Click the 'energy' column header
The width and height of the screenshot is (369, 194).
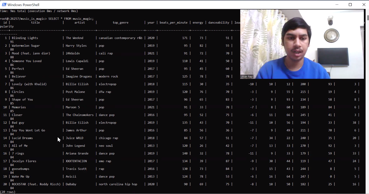tap(198, 23)
